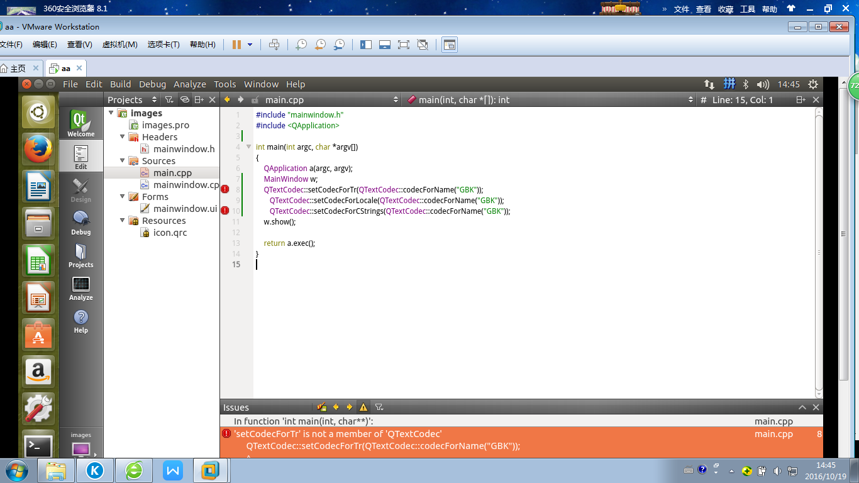This screenshot has height=483, width=859.
Task: Open Qt Creator Tools menu
Action: (x=224, y=84)
